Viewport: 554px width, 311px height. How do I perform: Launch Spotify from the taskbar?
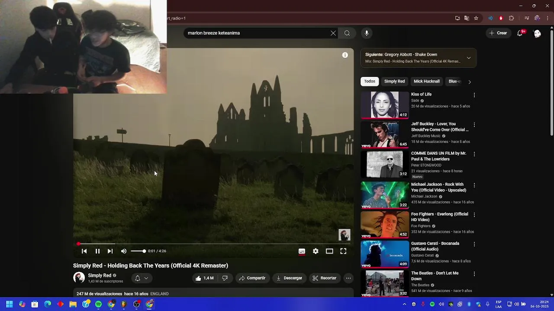pos(99,304)
